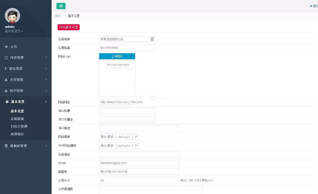Screen dimensions: 318x194
Task: Focus the Js代码调用 text area
Action: [151, 190]
